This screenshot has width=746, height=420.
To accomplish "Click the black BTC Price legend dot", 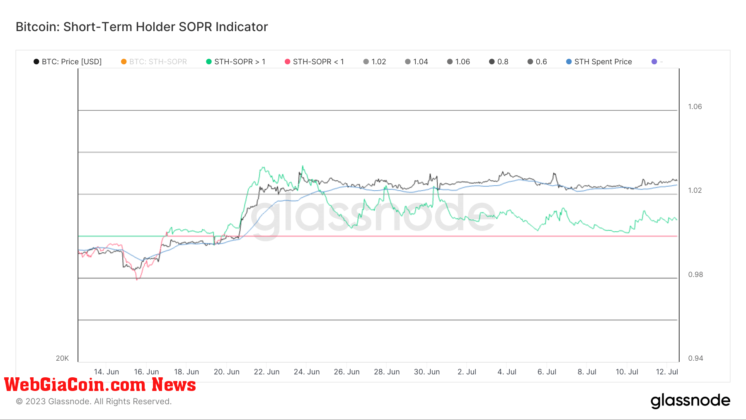I will coord(36,62).
